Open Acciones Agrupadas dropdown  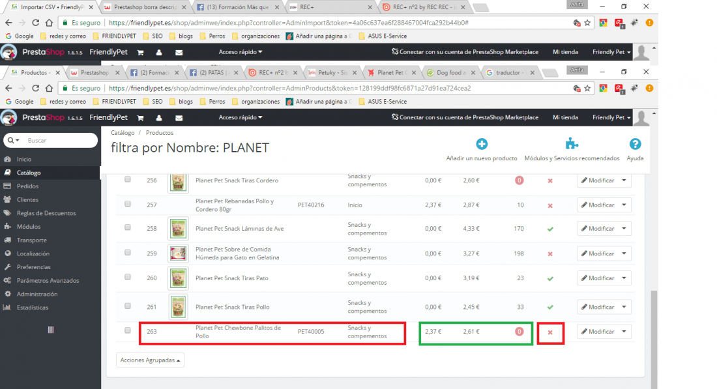(x=150, y=360)
